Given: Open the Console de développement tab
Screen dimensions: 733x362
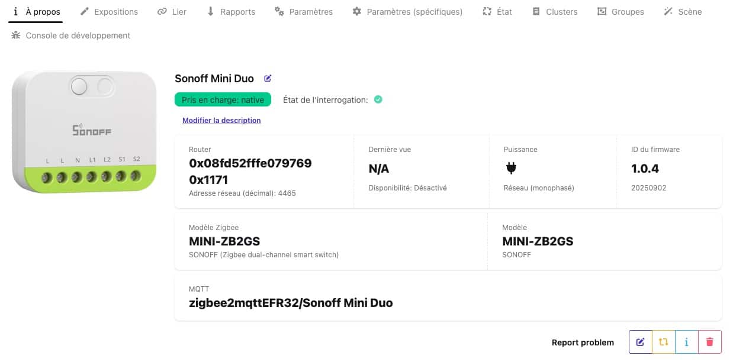Looking at the screenshot, I should point(70,35).
